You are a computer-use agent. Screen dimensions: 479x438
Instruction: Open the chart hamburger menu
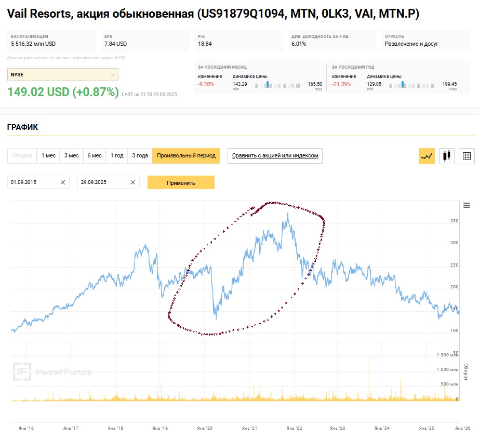[467, 205]
